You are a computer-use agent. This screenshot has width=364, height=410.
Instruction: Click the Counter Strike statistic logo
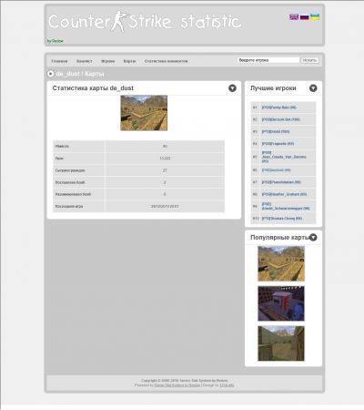[145, 22]
